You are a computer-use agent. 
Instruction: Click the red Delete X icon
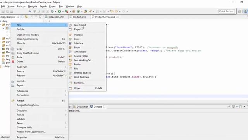click(x=13, y=61)
